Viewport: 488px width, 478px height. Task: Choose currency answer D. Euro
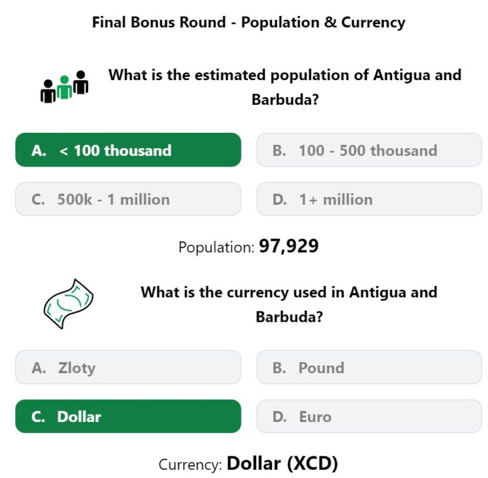click(369, 416)
